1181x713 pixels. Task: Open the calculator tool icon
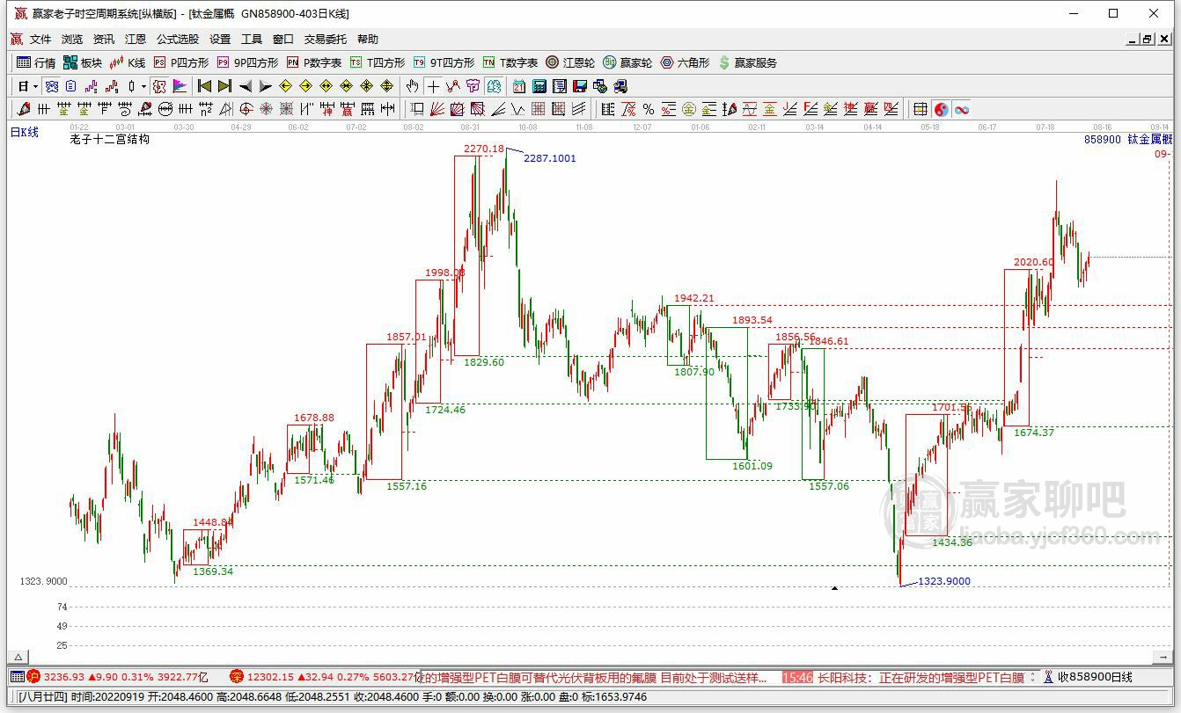539,86
